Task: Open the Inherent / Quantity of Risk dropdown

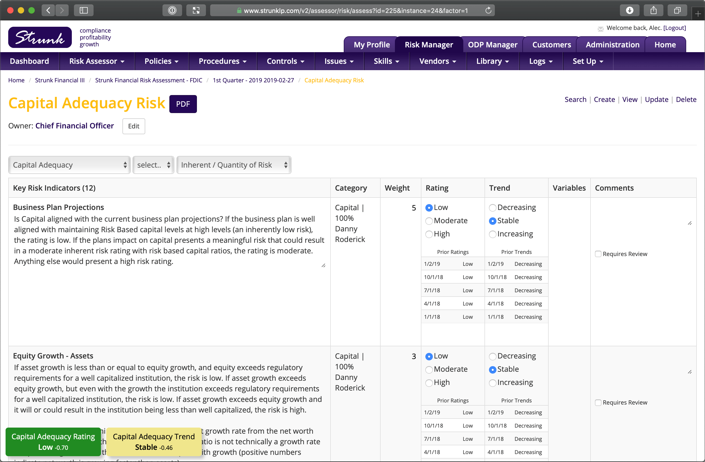Action: click(x=234, y=165)
